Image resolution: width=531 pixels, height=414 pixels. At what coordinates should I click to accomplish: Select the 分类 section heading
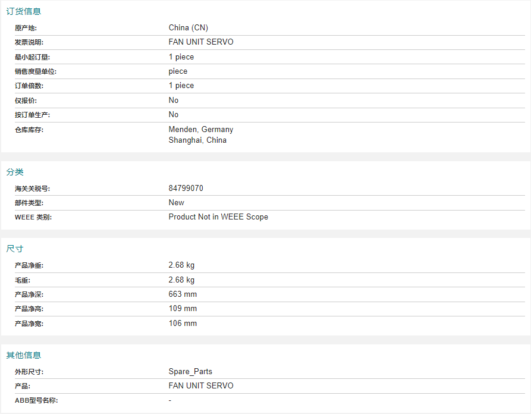pos(14,172)
